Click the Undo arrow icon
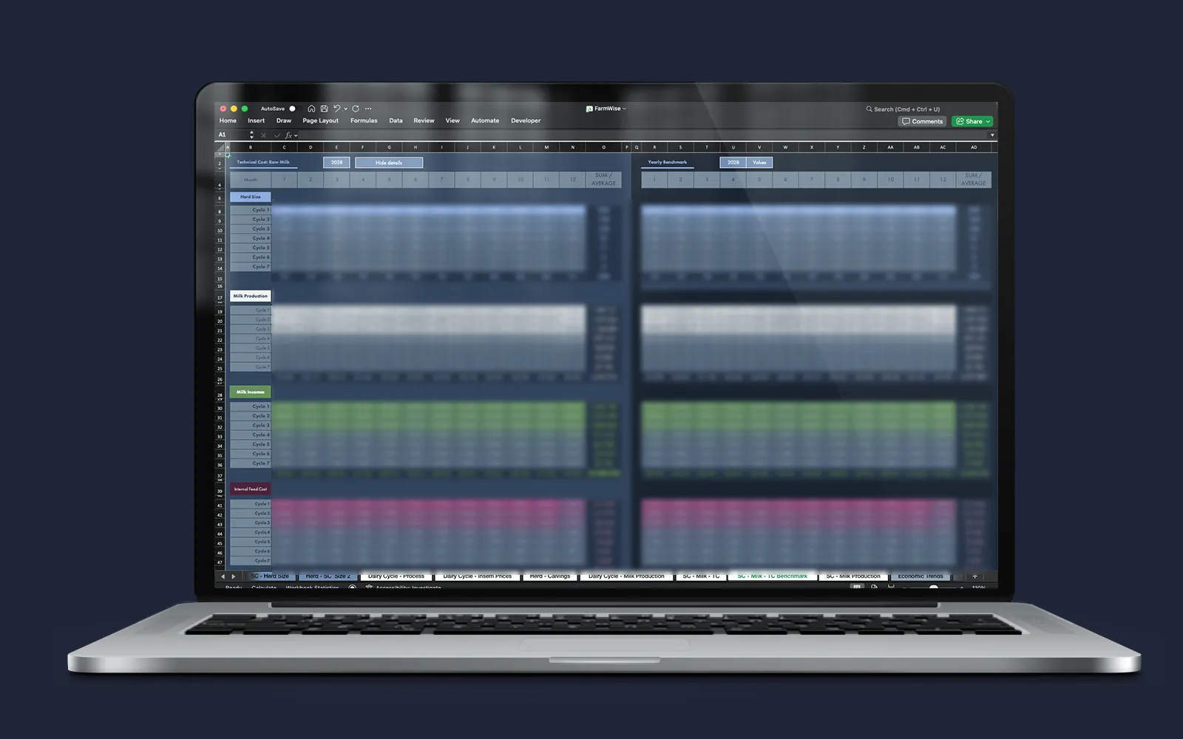The height and width of the screenshot is (739, 1183). tap(336, 109)
